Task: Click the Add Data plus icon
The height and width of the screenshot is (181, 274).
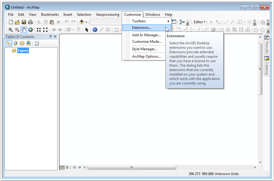Action: pos(82,22)
